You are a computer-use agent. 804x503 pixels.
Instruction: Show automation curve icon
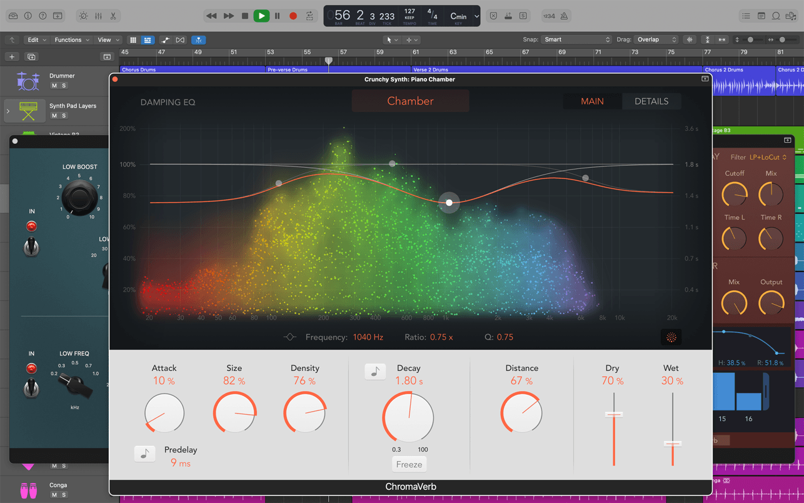(x=166, y=40)
